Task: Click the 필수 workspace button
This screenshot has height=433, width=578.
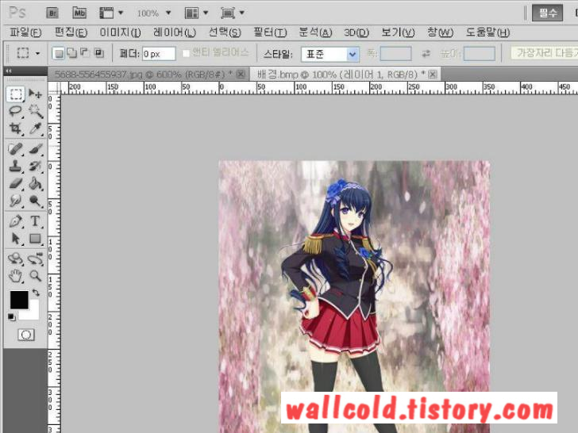Action: click(x=547, y=13)
